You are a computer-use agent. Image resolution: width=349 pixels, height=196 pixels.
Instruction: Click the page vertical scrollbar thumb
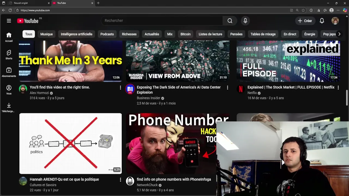coord(347,97)
